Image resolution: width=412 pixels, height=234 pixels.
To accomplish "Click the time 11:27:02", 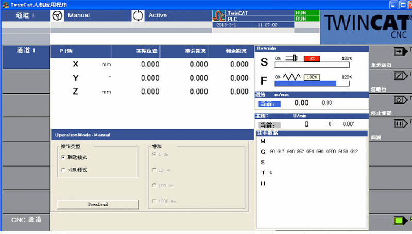I will [267, 25].
